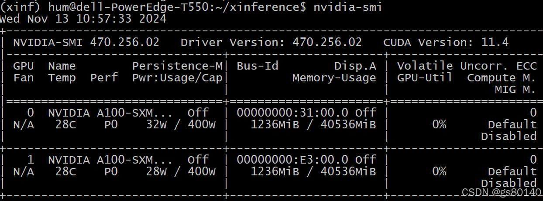Click the "P0" perf state in GPU 1 row

coord(111,172)
